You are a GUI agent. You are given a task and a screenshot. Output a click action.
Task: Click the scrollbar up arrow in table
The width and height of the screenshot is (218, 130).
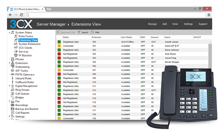[210, 42]
